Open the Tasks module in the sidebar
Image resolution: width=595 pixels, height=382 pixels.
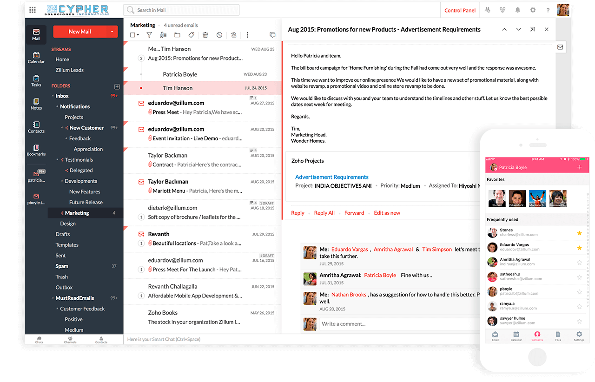coord(36,81)
